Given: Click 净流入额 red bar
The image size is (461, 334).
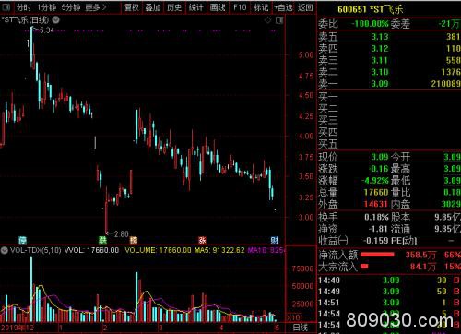Looking at the screenshot, I should click(x=377, y=255).
